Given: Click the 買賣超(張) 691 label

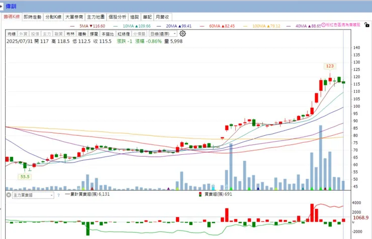Looking at the screenshot, I should pyautogui.click(x=218, y=194).
